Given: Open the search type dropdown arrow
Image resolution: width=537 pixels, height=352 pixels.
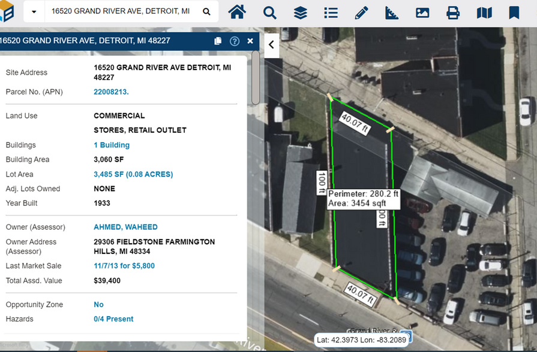Looking at the screenshot, I should point(34,11).
